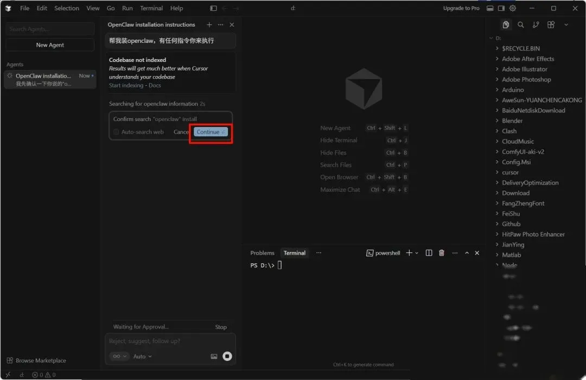Kill terminal with trash icon
This screenshot has width=586, height=380.
point(441,253)
